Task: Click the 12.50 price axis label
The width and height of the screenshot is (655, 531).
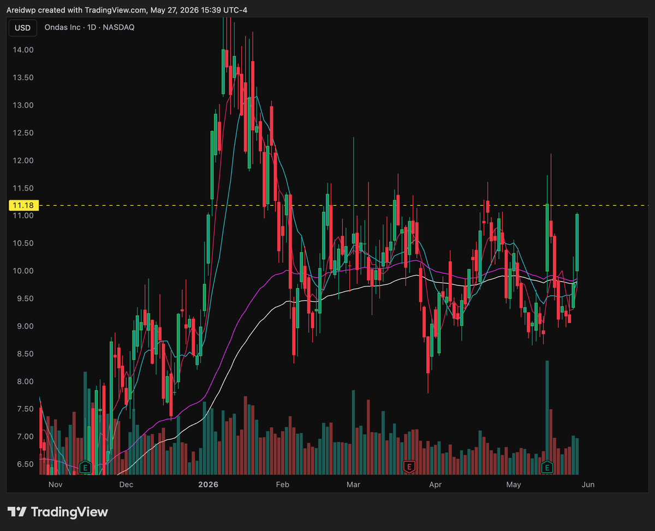Action: click(x=22, y=133)
